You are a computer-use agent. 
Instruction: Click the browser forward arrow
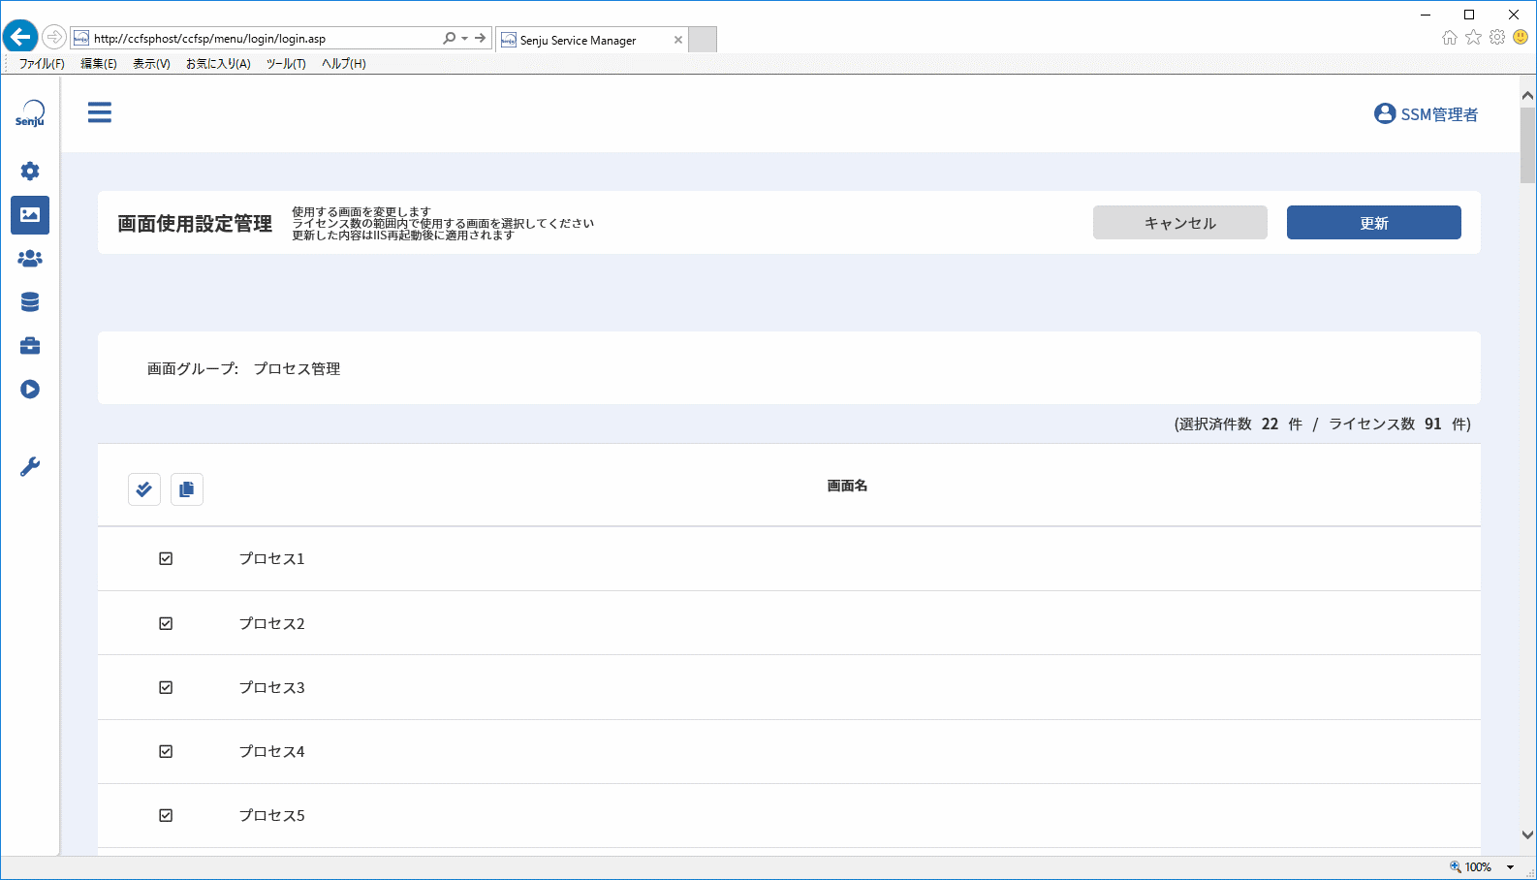[x=54, y=38]
